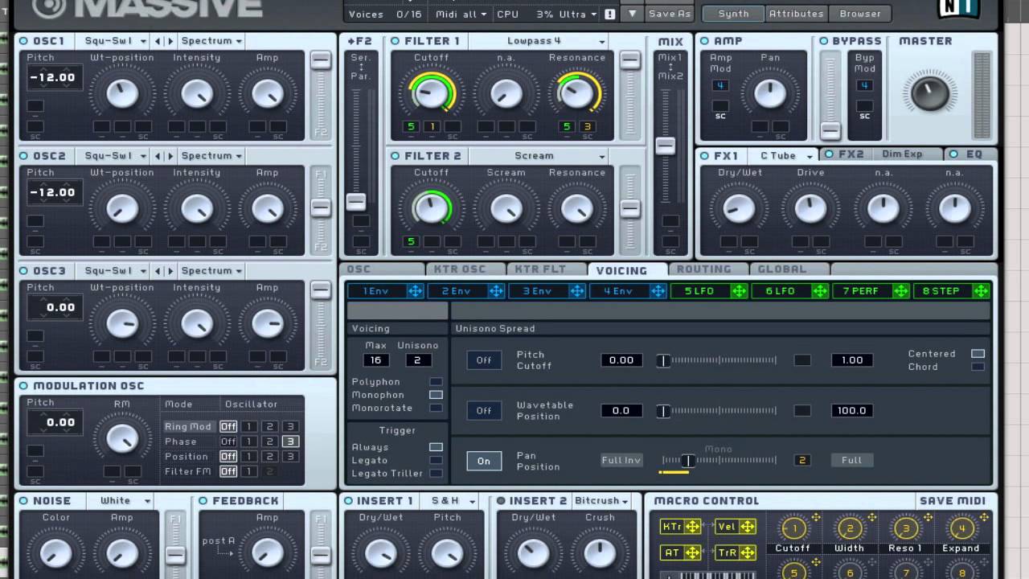Click Full Inv pan position button
This screenshot has height=579, width=1029.
(621, 461)
